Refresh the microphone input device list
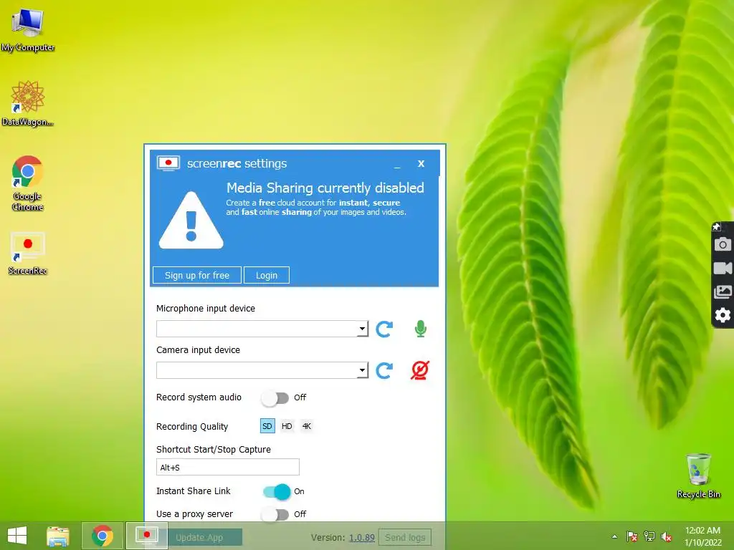Viewport: 734px width, 550px height. pyautogui.click(x=384, y=329)
